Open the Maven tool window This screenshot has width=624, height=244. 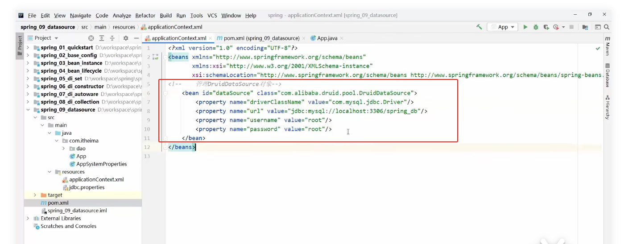(607, 46)
